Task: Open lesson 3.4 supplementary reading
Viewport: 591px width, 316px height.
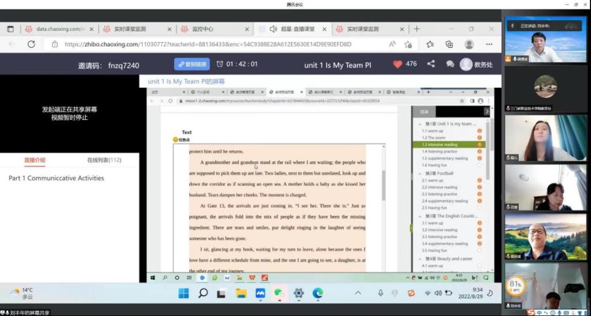Action: [x=444, y=244]
